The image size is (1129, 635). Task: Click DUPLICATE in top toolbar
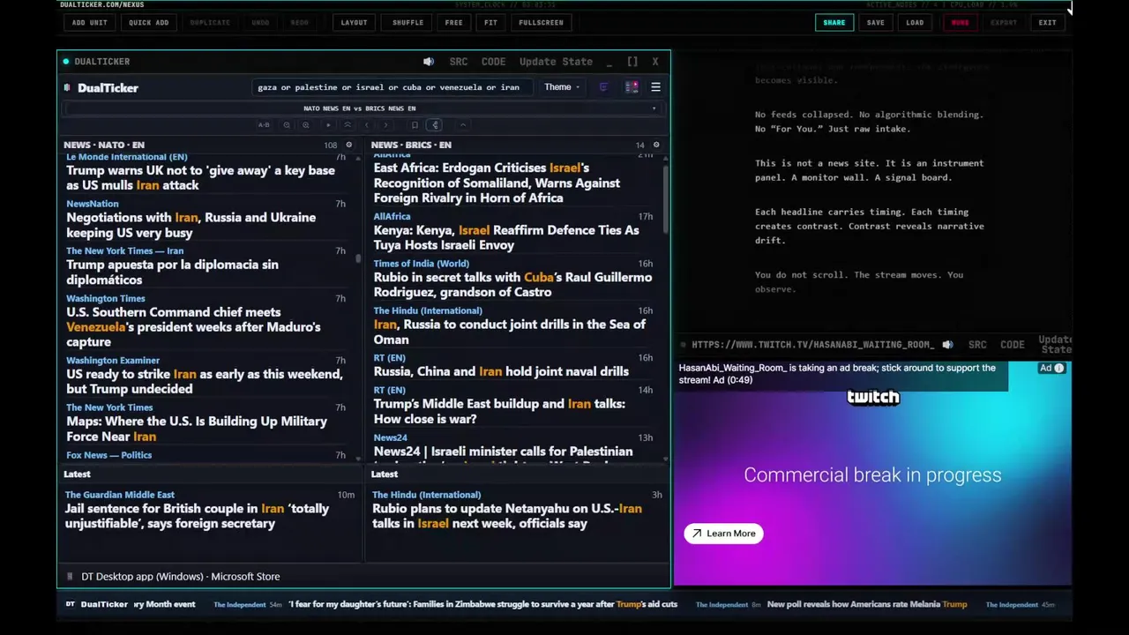(210, 23)
